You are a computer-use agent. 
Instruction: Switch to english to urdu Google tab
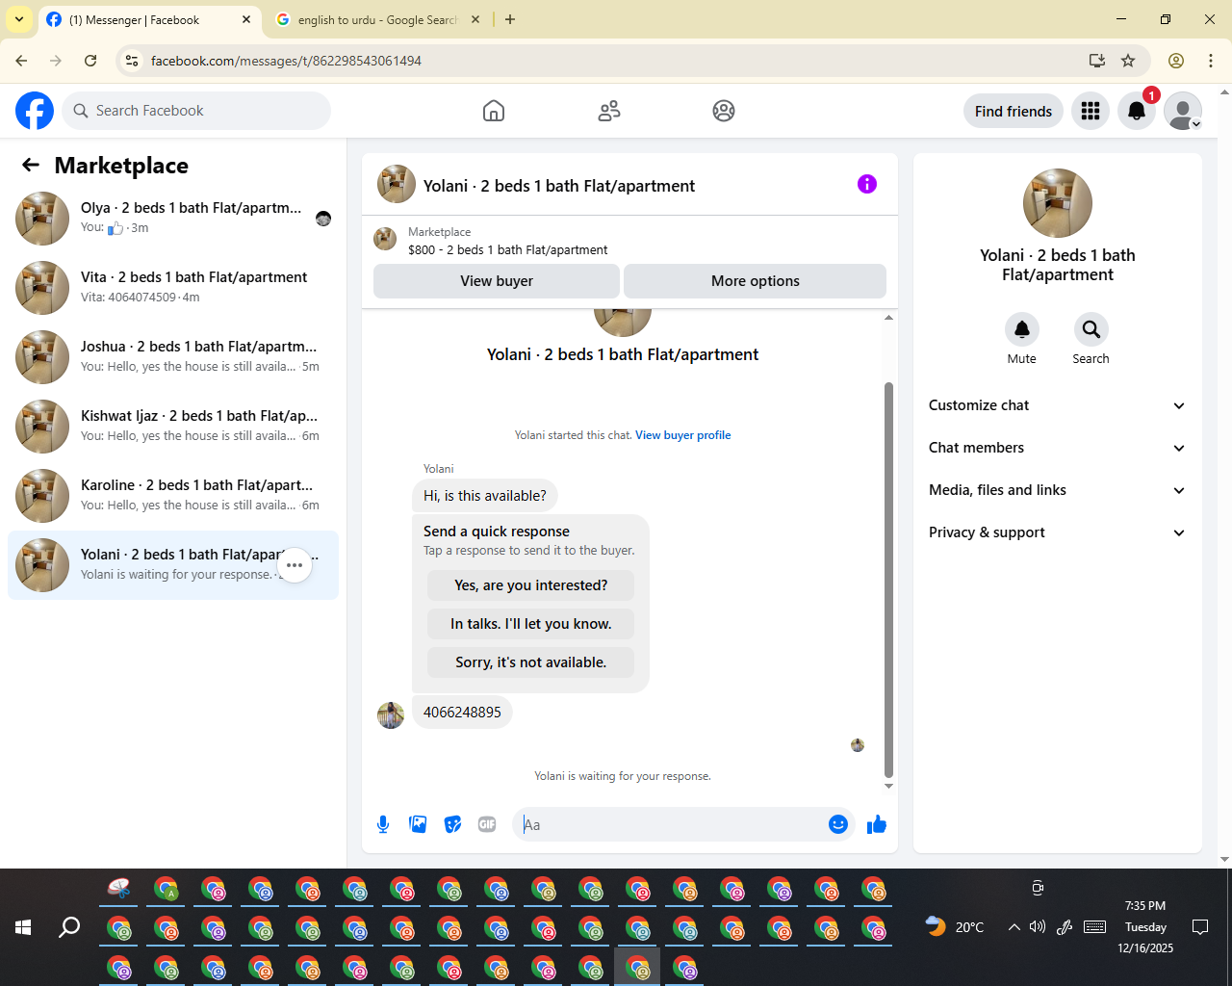pyautogui.click(x=378, y=19)
